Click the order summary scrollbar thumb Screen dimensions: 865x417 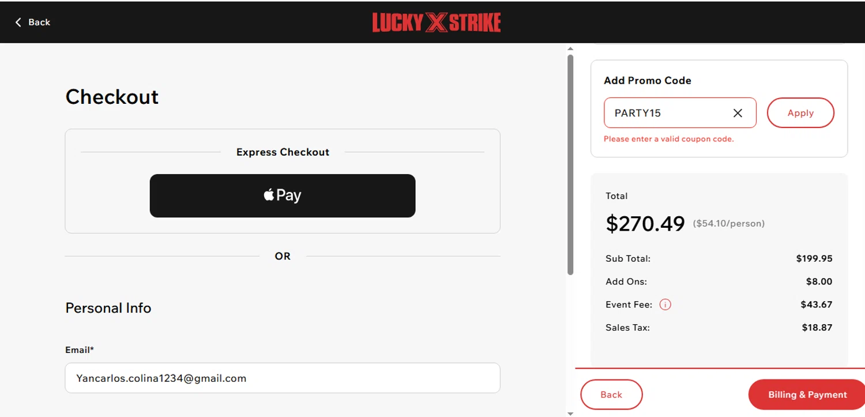click(570, 164)
